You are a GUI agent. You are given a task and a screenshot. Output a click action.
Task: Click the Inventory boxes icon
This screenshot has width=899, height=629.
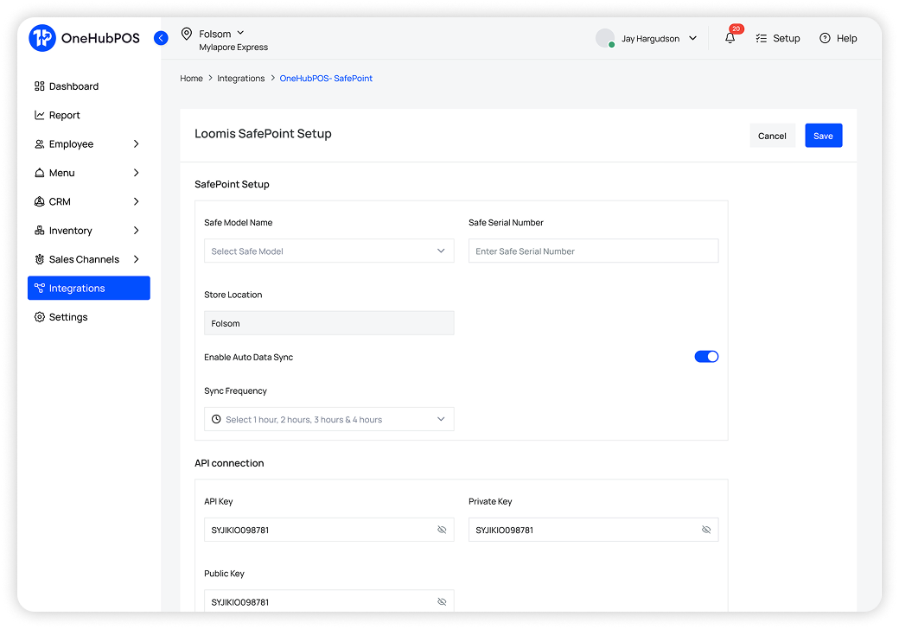coord(40,231)
